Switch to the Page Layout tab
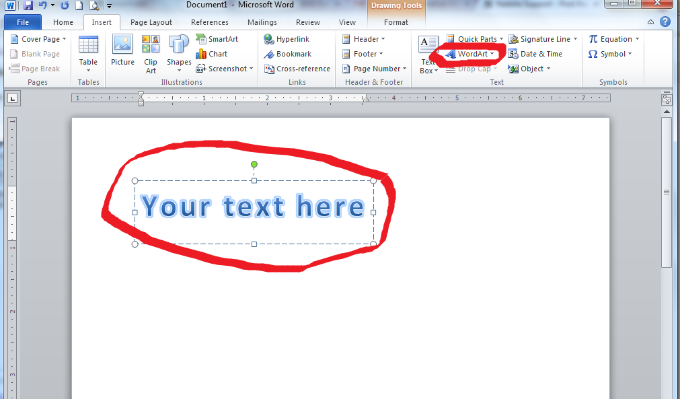 click(x=151, y=22)
